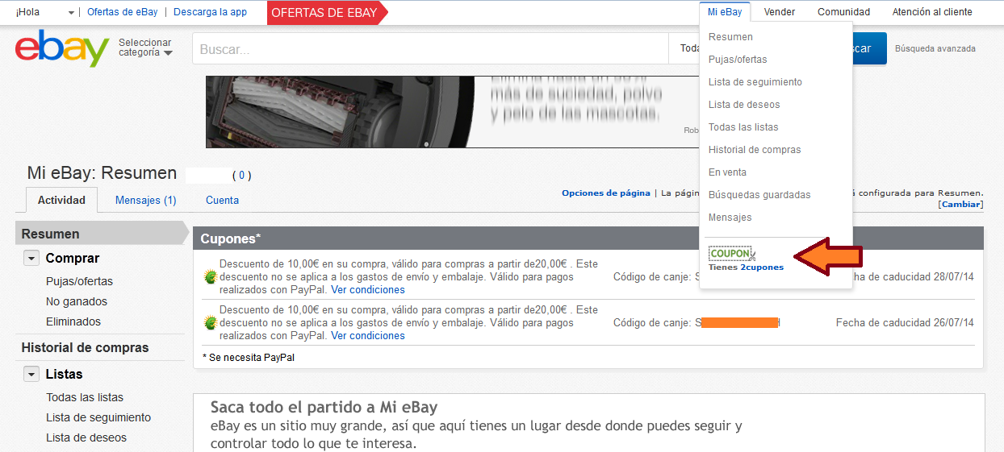Collapse the Listas section arrow

coord(31,375)
